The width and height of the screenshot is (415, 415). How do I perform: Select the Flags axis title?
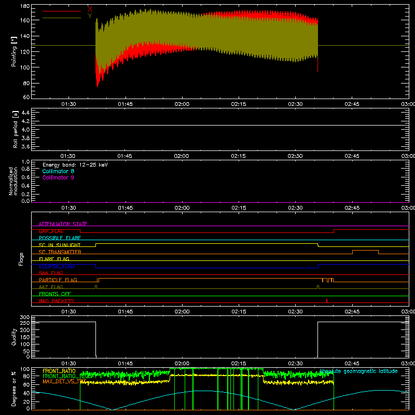[21, 259]
